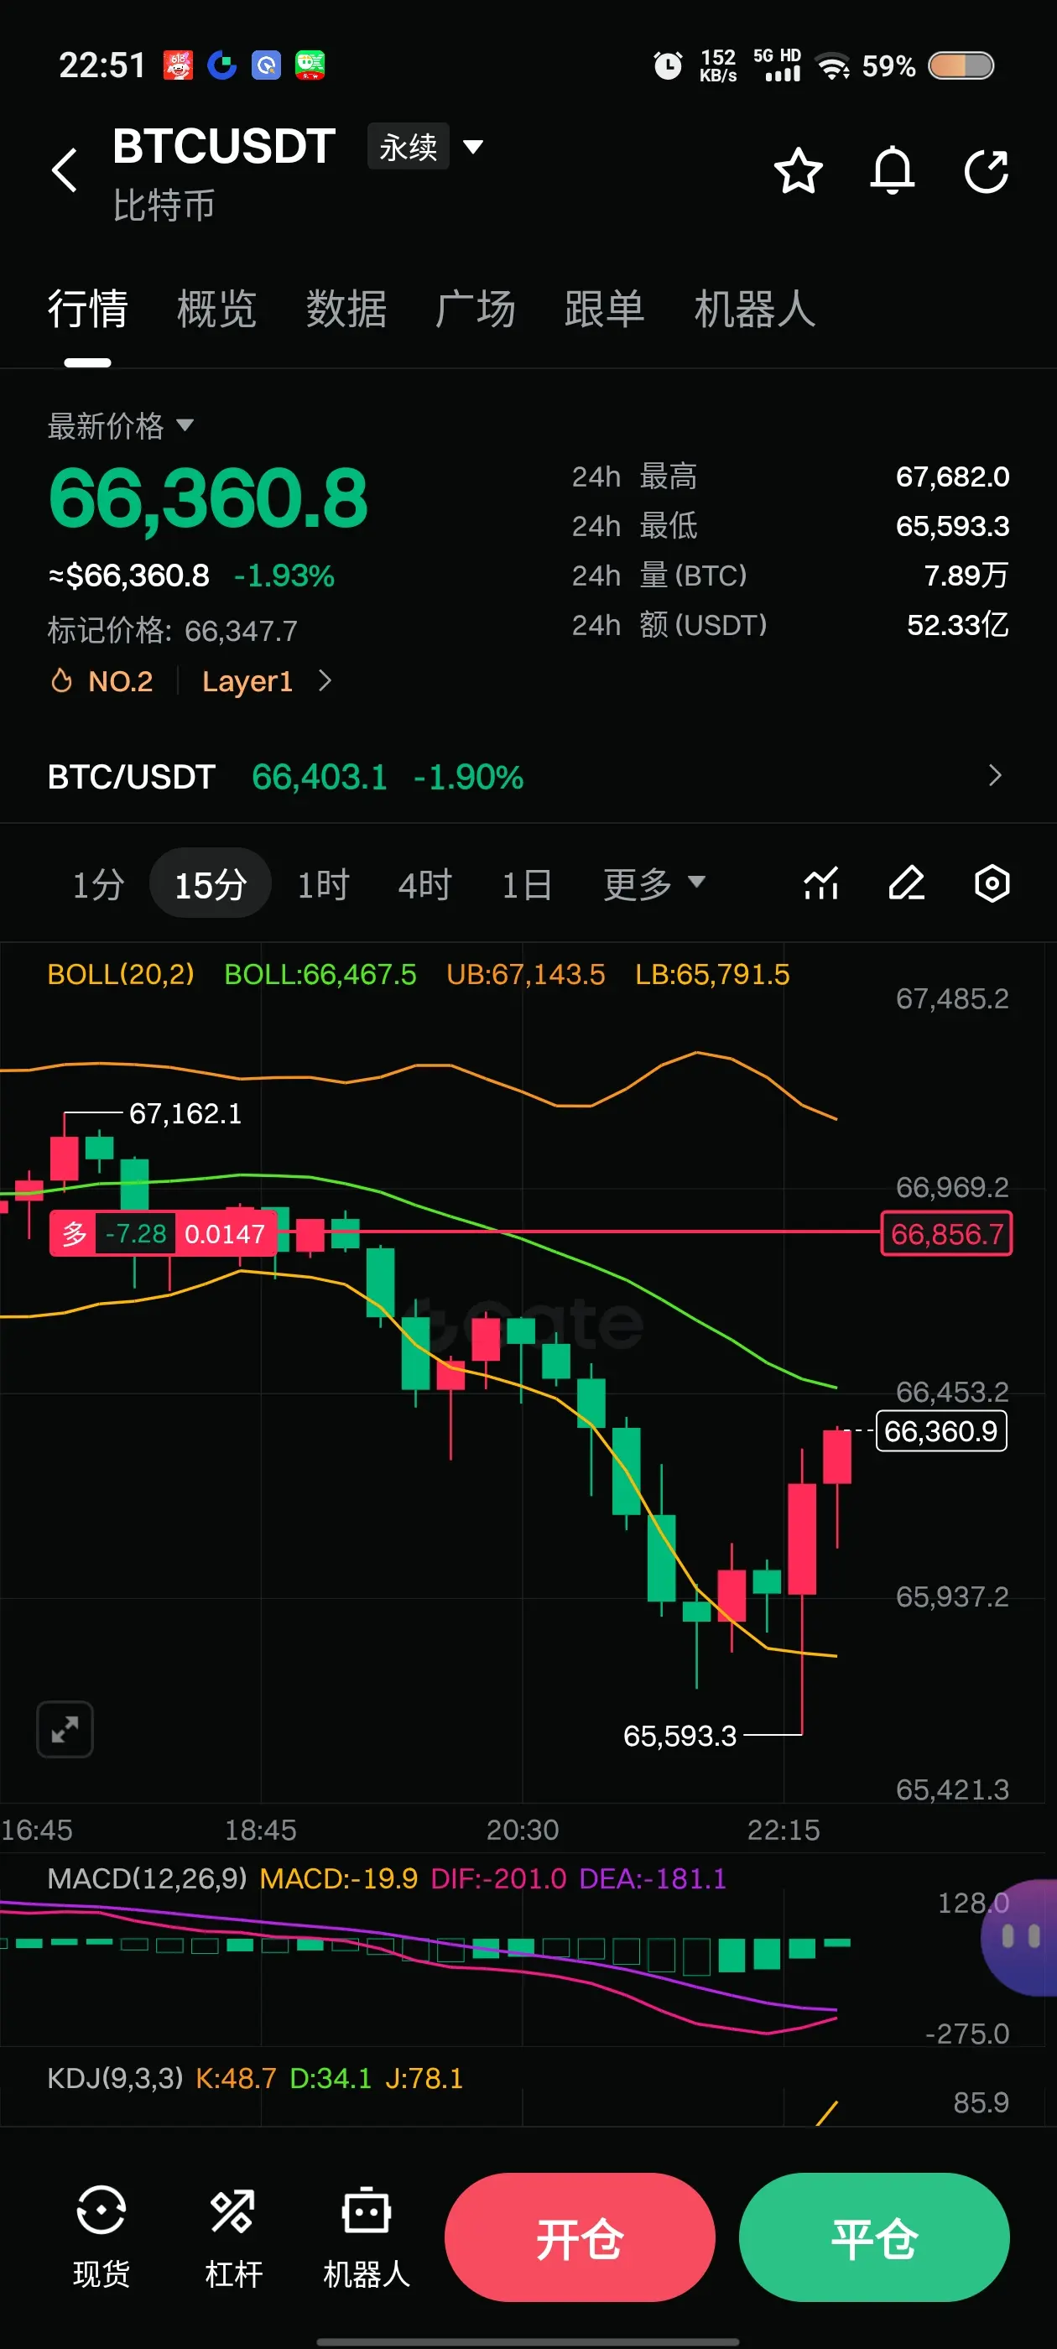Switch to the 广场 tab

475,309
